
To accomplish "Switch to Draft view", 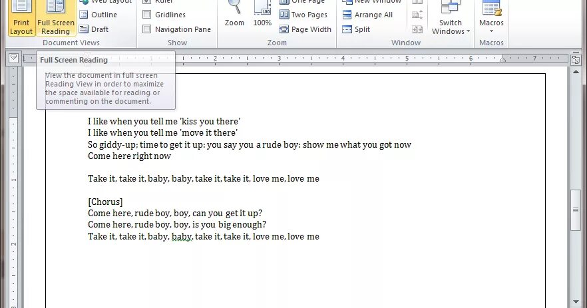I will [x=94, y=29].
